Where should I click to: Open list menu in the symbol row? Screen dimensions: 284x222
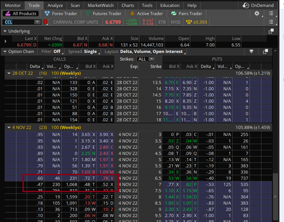(x=271, y=22)
